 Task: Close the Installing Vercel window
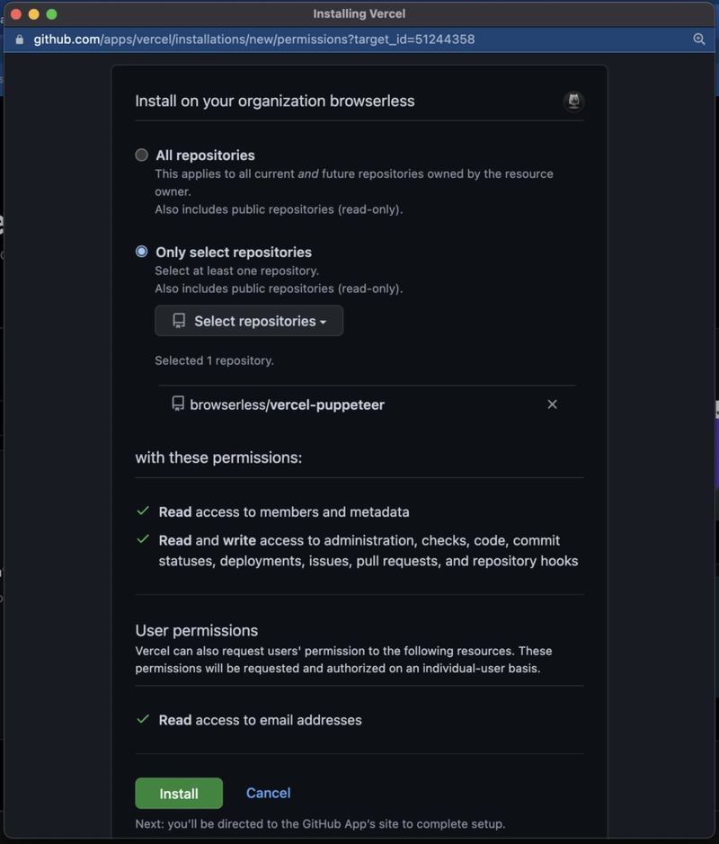[x=15, y=14]
